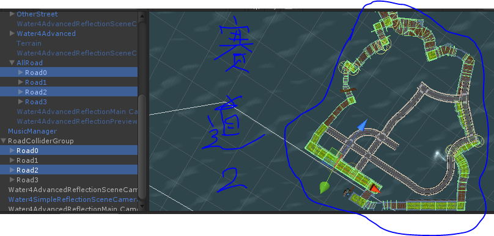Screen dimensions: 494x236
Task: Click the hierarchy vertical scrollbar thumb
Action: tap(142, 146)
